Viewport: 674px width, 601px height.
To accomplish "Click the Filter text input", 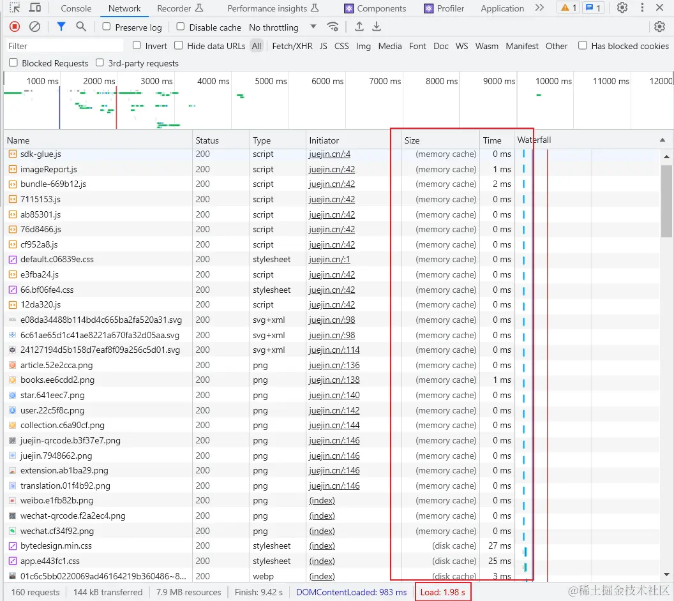I will pos(64,46).
